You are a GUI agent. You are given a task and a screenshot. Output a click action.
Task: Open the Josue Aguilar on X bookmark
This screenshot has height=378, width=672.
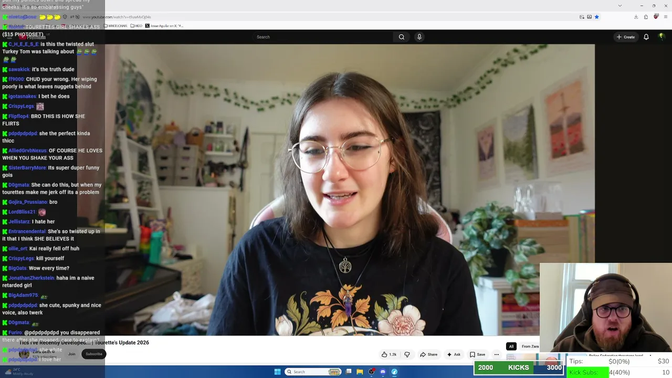pos(164,26)
